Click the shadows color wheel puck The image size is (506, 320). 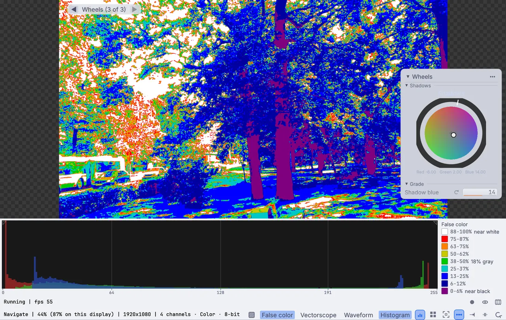click(x=453, y=135)
